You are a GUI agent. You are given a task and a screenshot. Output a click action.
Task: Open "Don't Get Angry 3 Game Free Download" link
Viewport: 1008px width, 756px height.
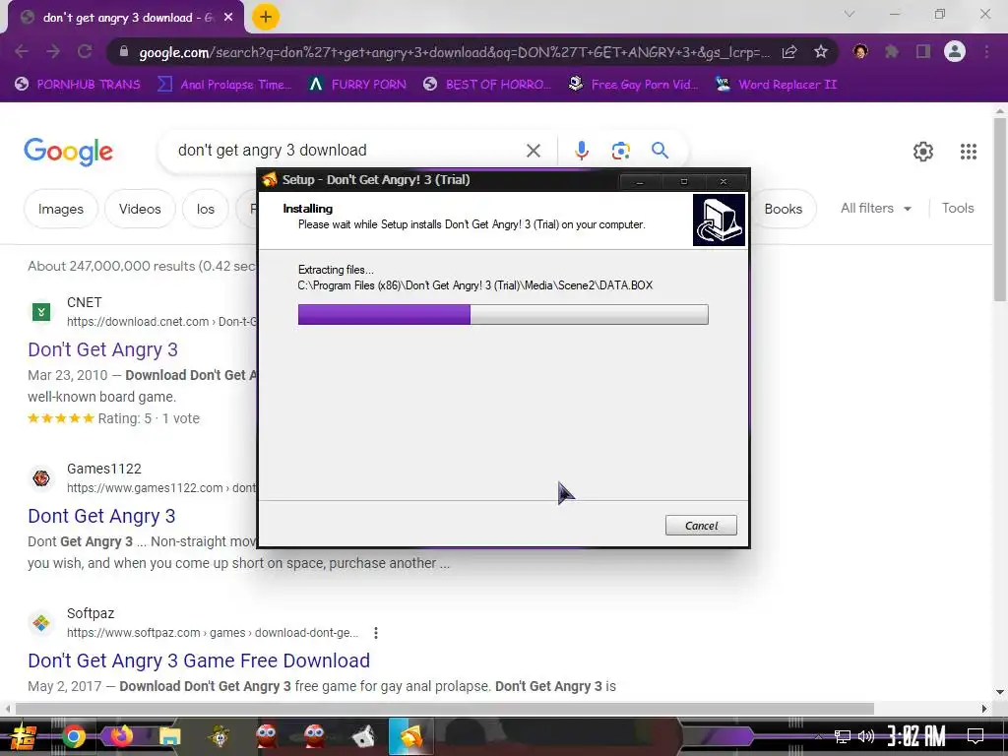pyautogui.click(x=199, y=661)
